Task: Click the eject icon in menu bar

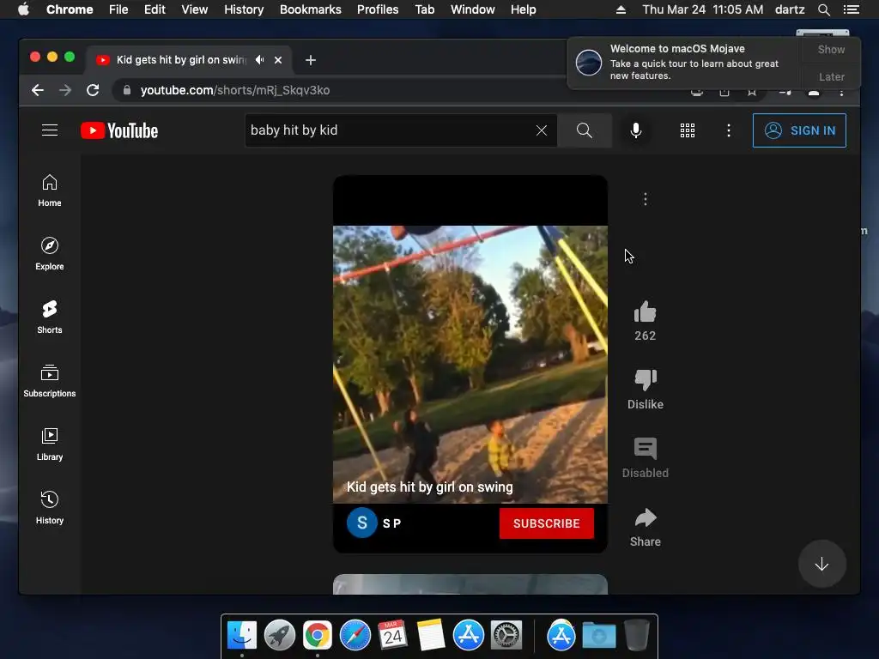Action: coord(621,9)
